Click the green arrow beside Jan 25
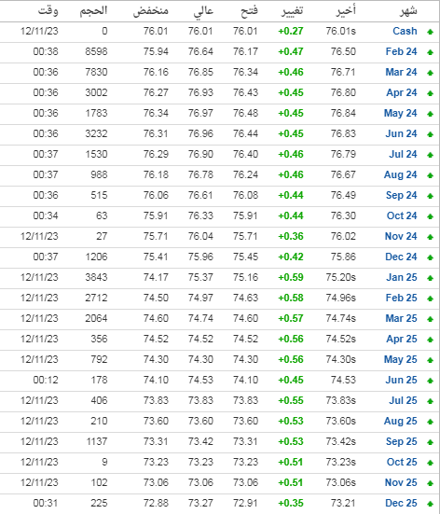The width and height of the screenshot is (440, 514). (430, 278)
